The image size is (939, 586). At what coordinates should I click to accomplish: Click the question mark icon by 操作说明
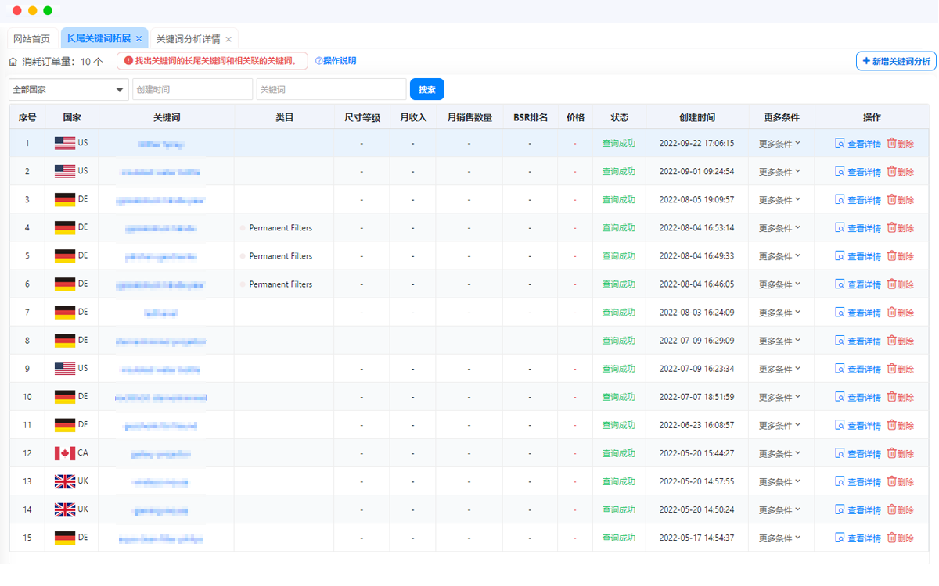pyautogui.click(x=318, y=61)
